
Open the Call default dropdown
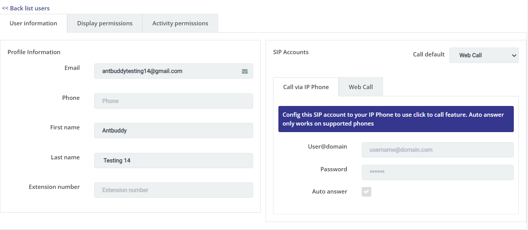pos(483,55)
